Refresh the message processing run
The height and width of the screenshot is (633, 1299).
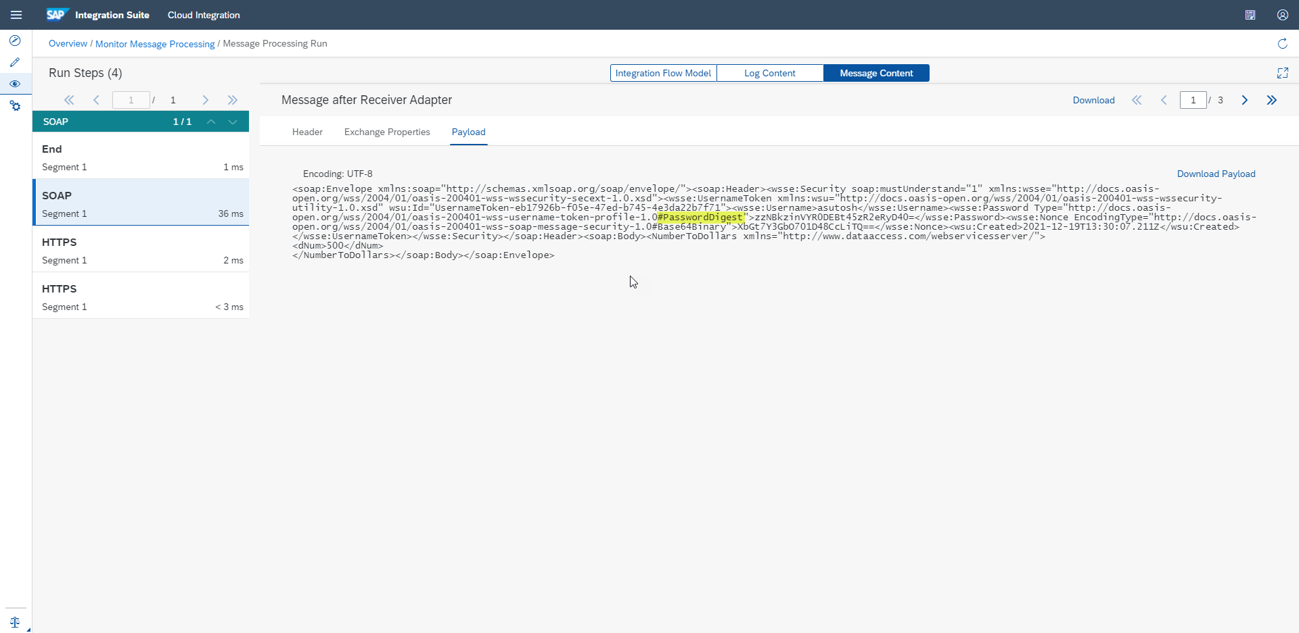1282,44
